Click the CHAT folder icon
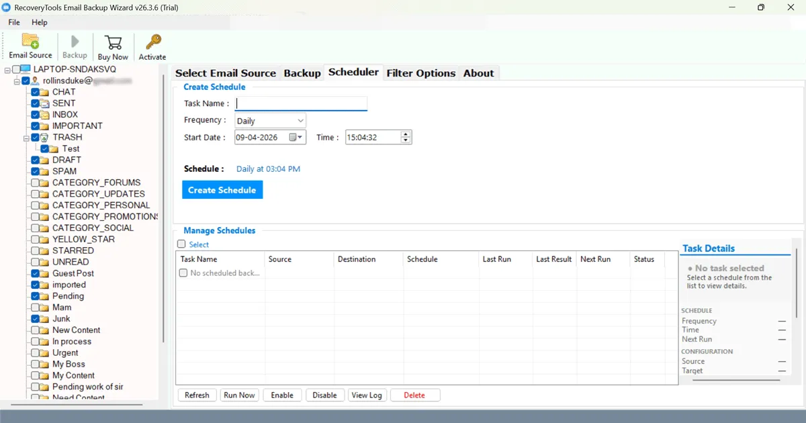 pos(46,92)
